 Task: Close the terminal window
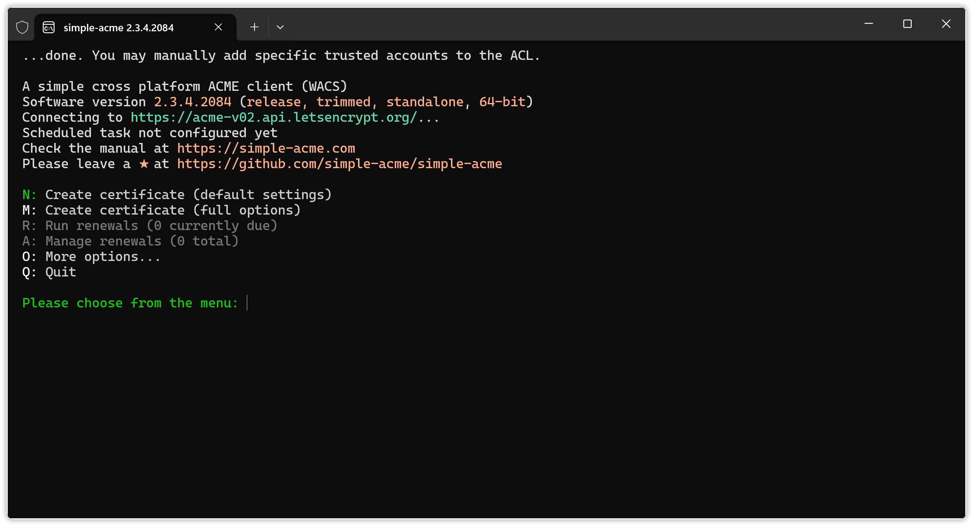point(946,24)
